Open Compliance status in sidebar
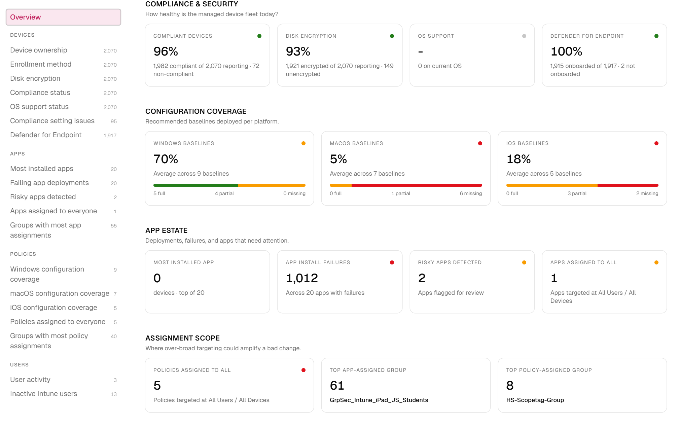Viewport: 679px width, 428px height. (63, 93)
